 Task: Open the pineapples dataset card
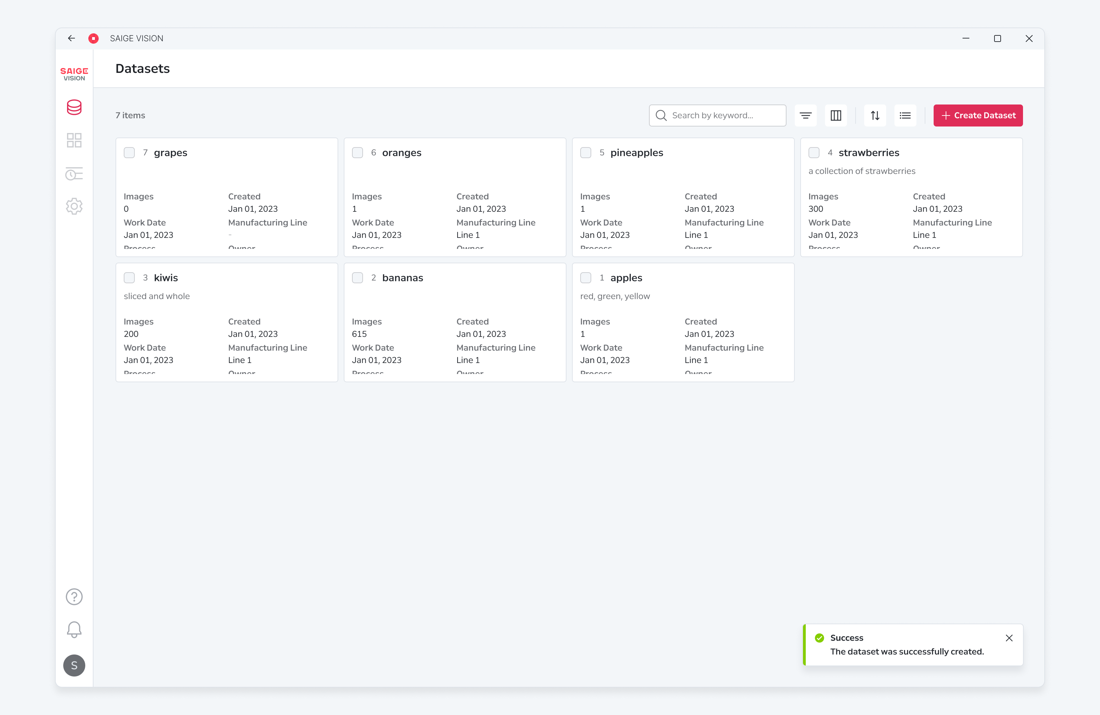[x=683, y=197]
